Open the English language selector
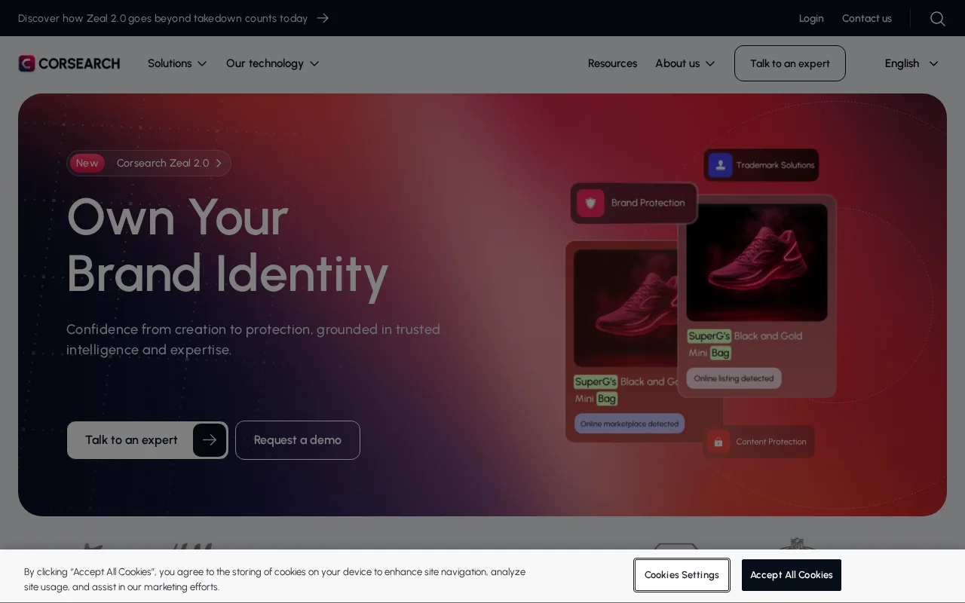Image resolution: width=965 pixels, height=603 pixels. coord(911,63)
